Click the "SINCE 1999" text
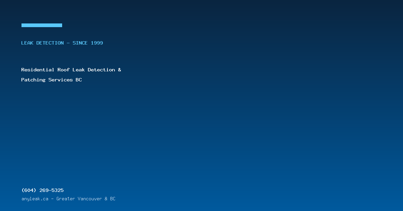 pyautogui.click(x=88, y=43)
